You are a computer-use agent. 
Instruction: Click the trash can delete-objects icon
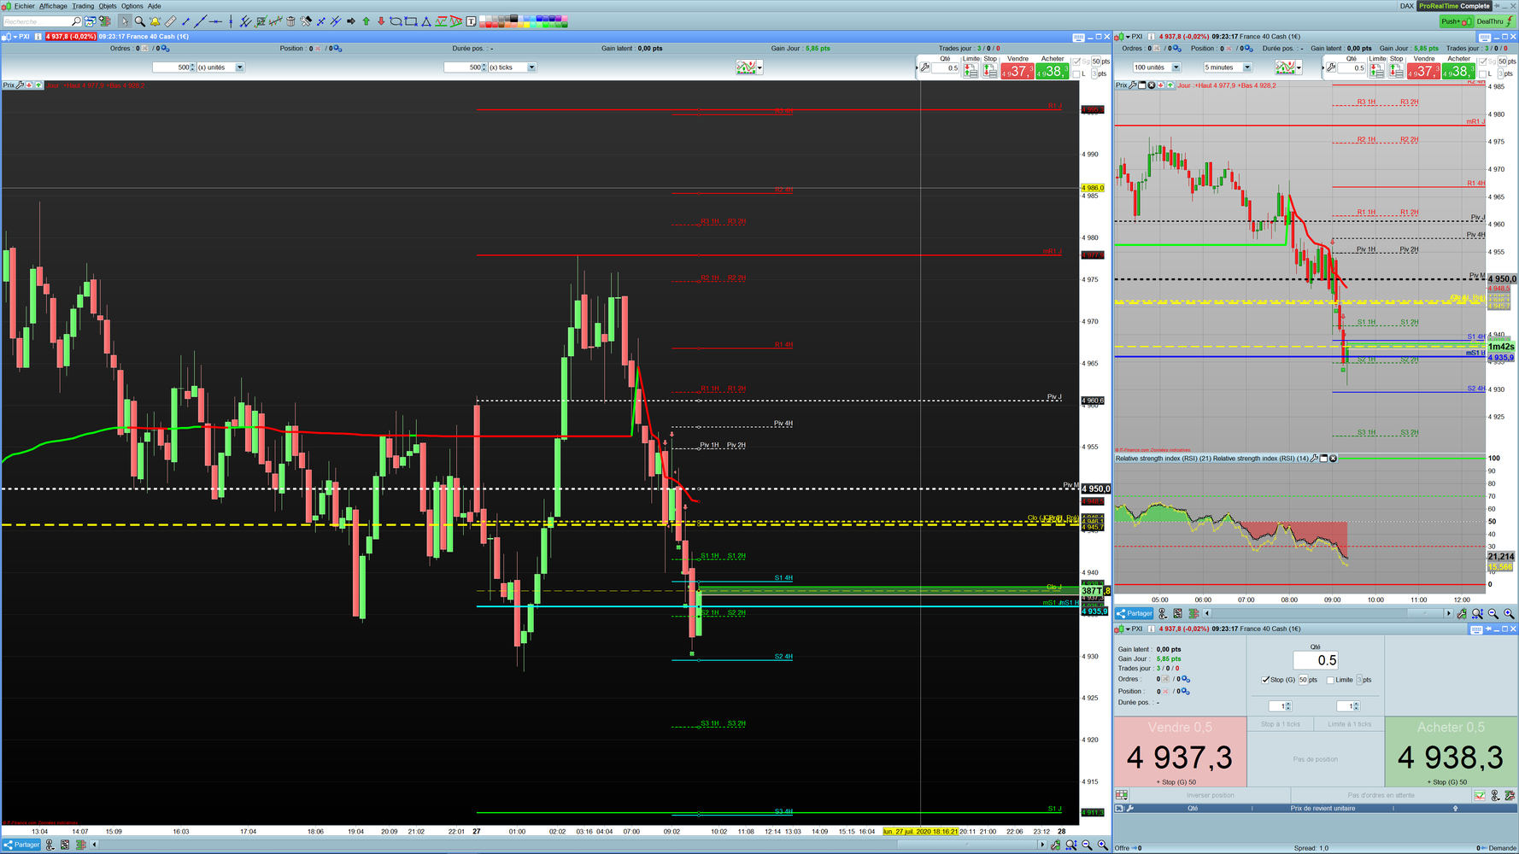[x=290, y=21]
